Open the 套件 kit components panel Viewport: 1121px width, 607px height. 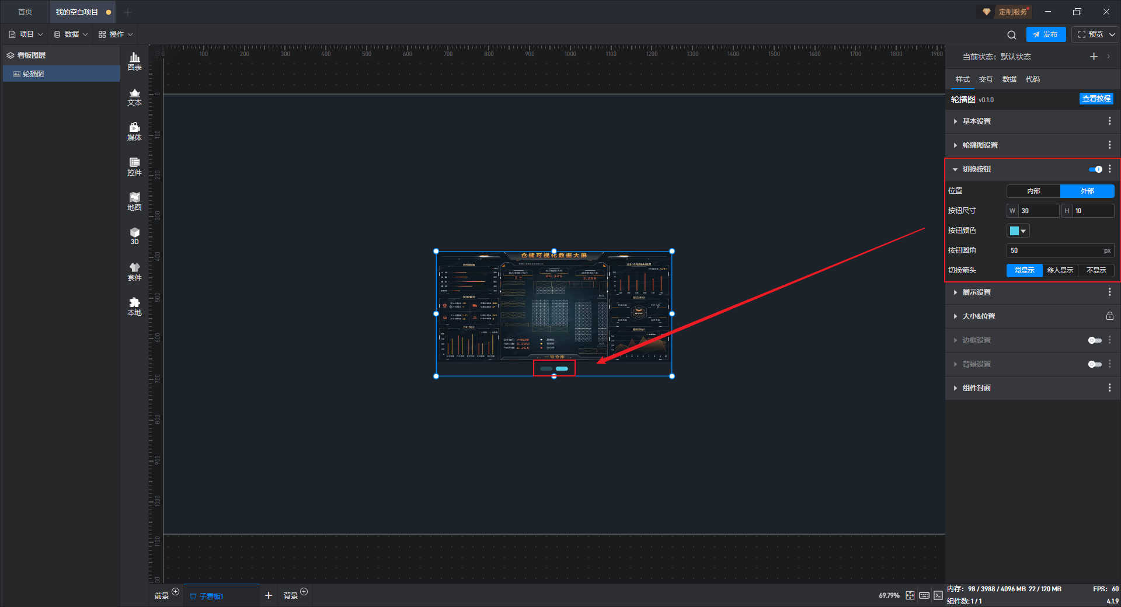[x=134, y=271]
